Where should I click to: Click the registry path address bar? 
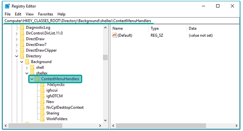pos(122,21)
